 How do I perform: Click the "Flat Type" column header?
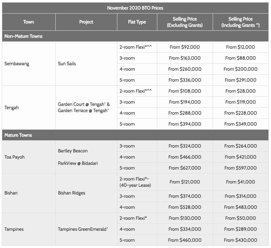137,22
